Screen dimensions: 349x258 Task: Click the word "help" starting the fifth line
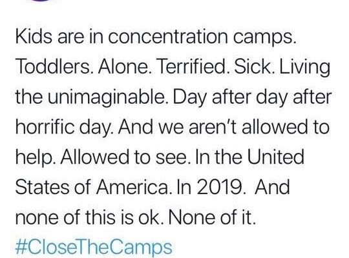pos(36,158)
